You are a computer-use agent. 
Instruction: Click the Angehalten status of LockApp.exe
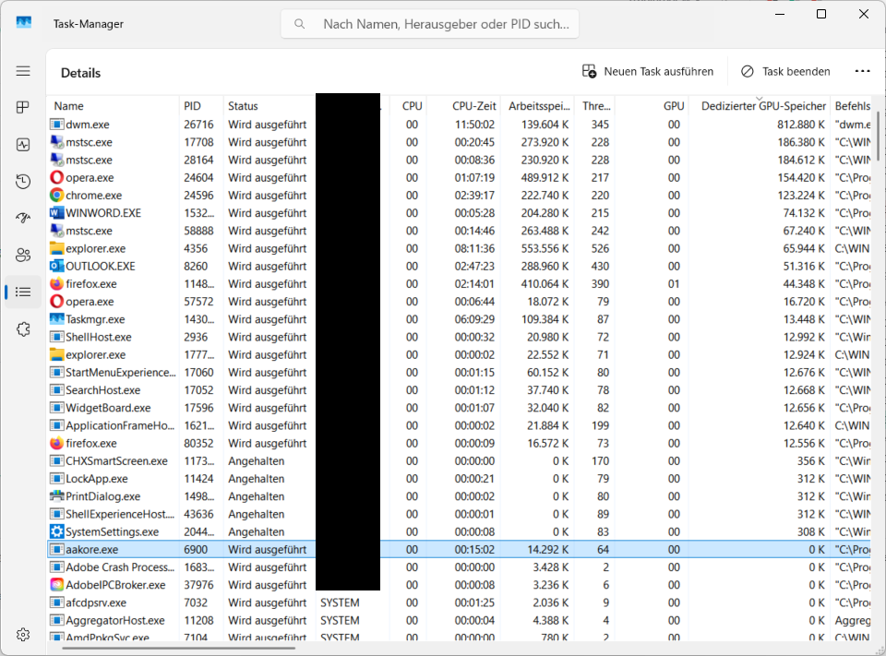coord(256,479)
